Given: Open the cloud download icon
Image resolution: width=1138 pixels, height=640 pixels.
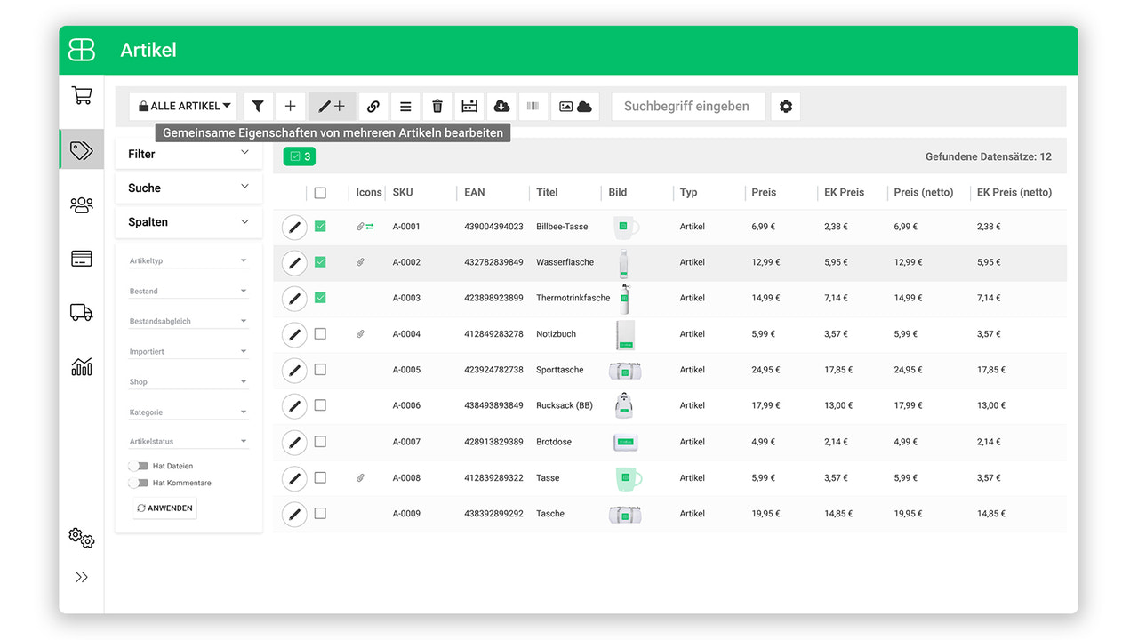Looking at the screenshot, I should [x=501, y=106].
